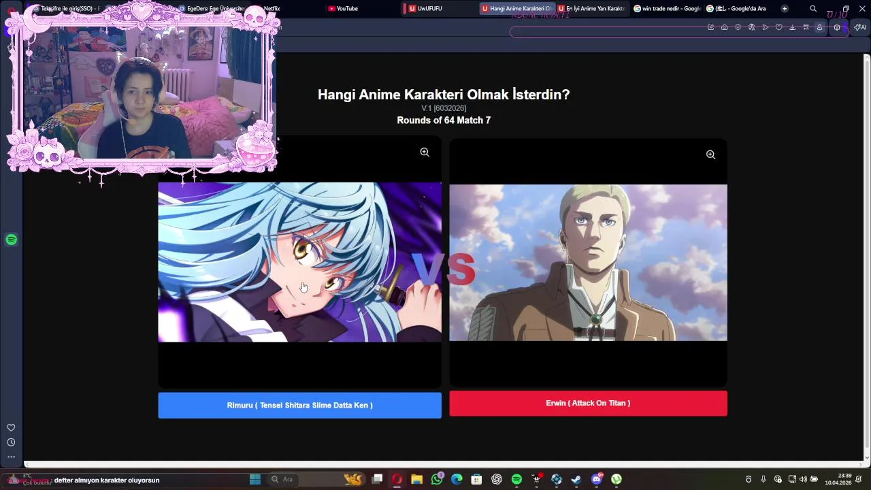The height and width of the screenshot is (490, 871).
Task: Open the Windows Start menu
Action: (255, 479)
